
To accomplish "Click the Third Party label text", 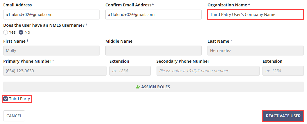I will click(19, 99).
